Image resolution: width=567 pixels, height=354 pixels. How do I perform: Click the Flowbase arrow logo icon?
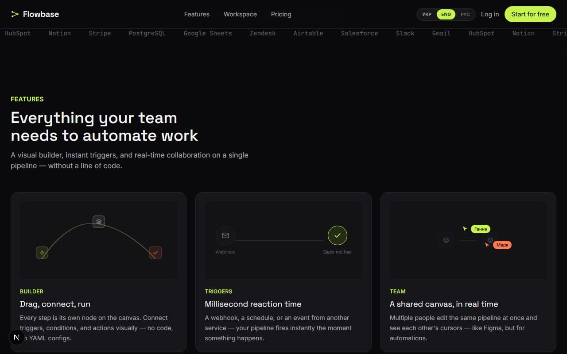pos(15,14)
